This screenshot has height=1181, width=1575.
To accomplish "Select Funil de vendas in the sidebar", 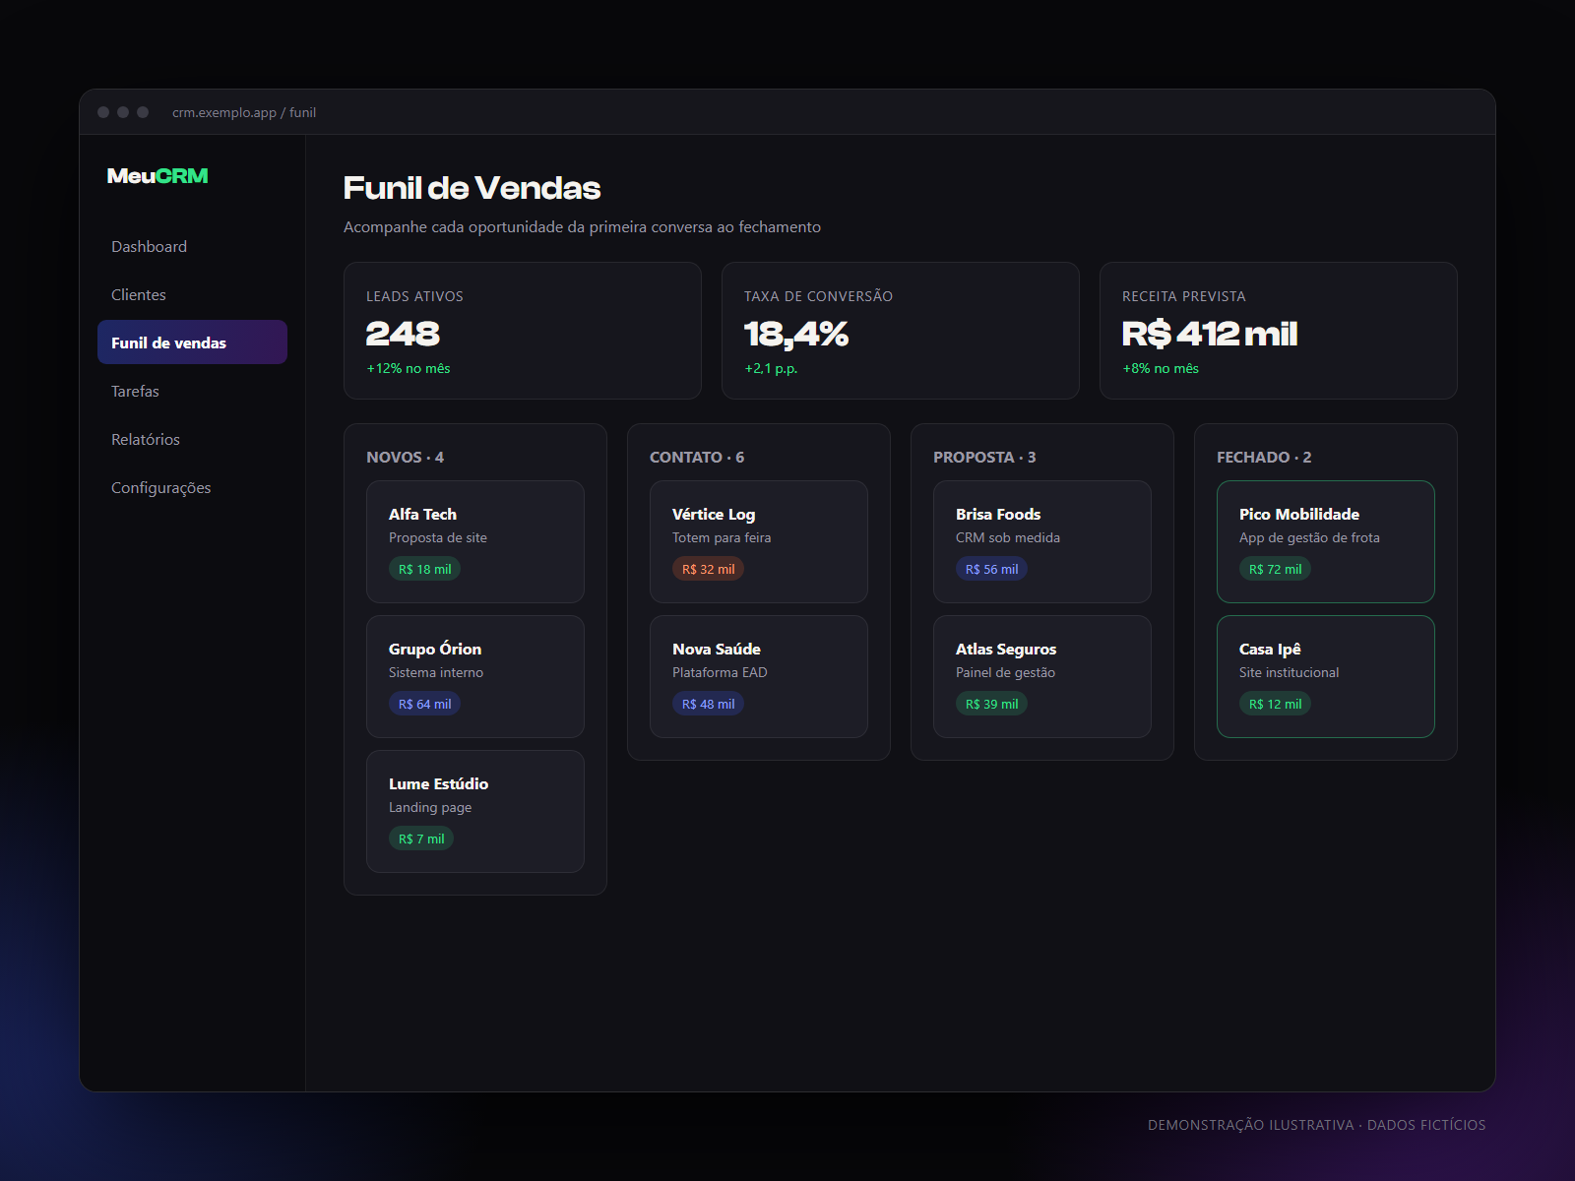I will pyautogui.click(x=192, y=342).
